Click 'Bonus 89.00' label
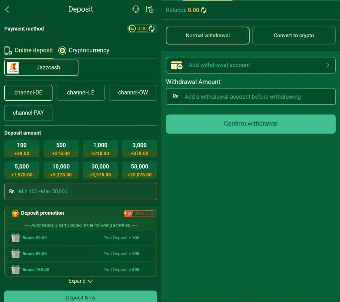Image resolution: width=340 pixels, height=302 pixels. pyautogui.click(x=35, y=253)
